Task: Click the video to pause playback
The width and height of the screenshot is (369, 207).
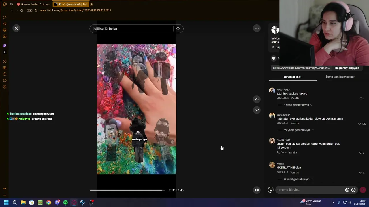Action: (136, 109)
